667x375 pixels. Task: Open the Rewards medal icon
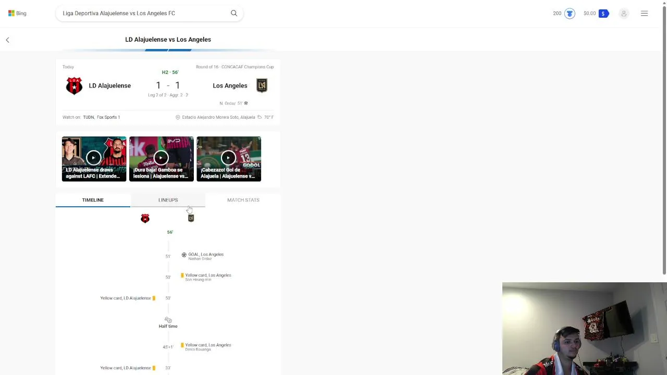pyautogui.click(x=570, y=14)
